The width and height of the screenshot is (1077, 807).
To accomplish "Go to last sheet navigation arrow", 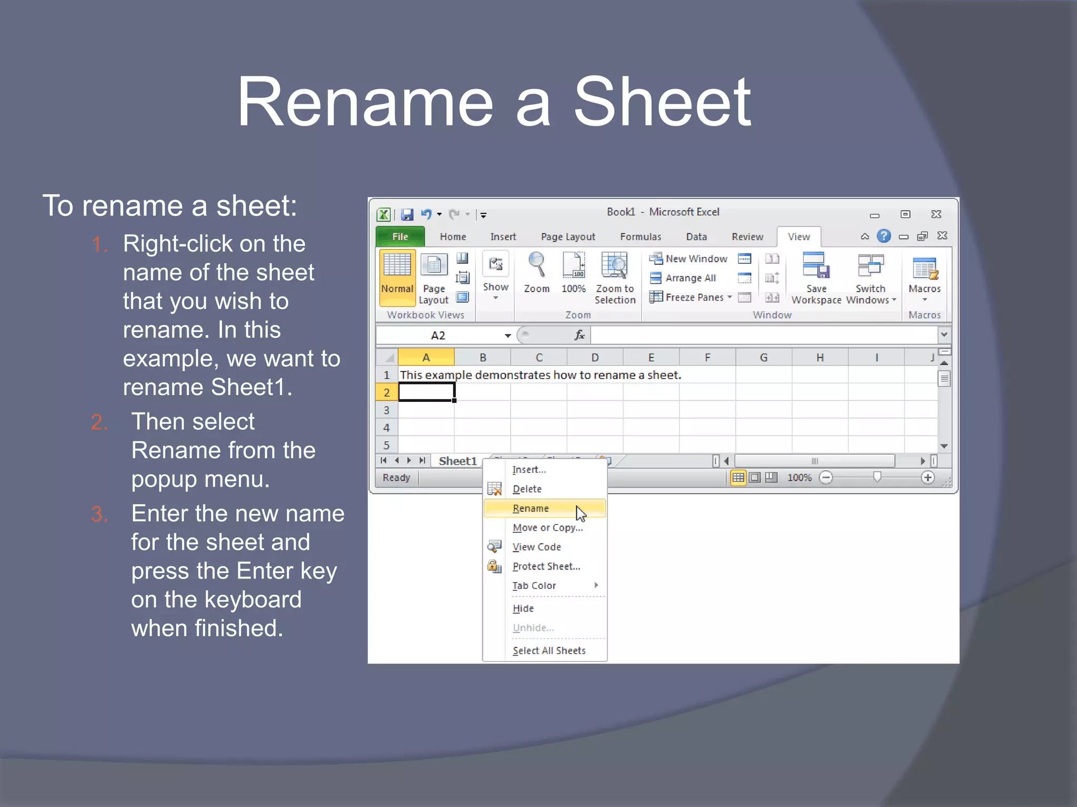I will click(x=422, y=461).
